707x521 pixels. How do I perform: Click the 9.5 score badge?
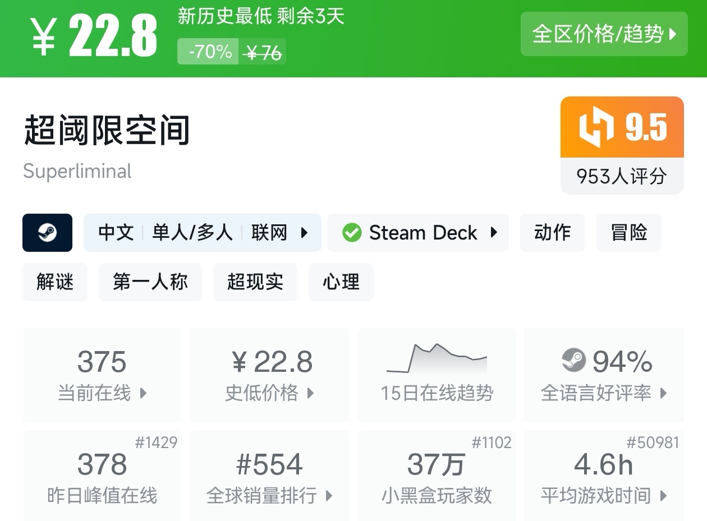click(x=622, y=127)
